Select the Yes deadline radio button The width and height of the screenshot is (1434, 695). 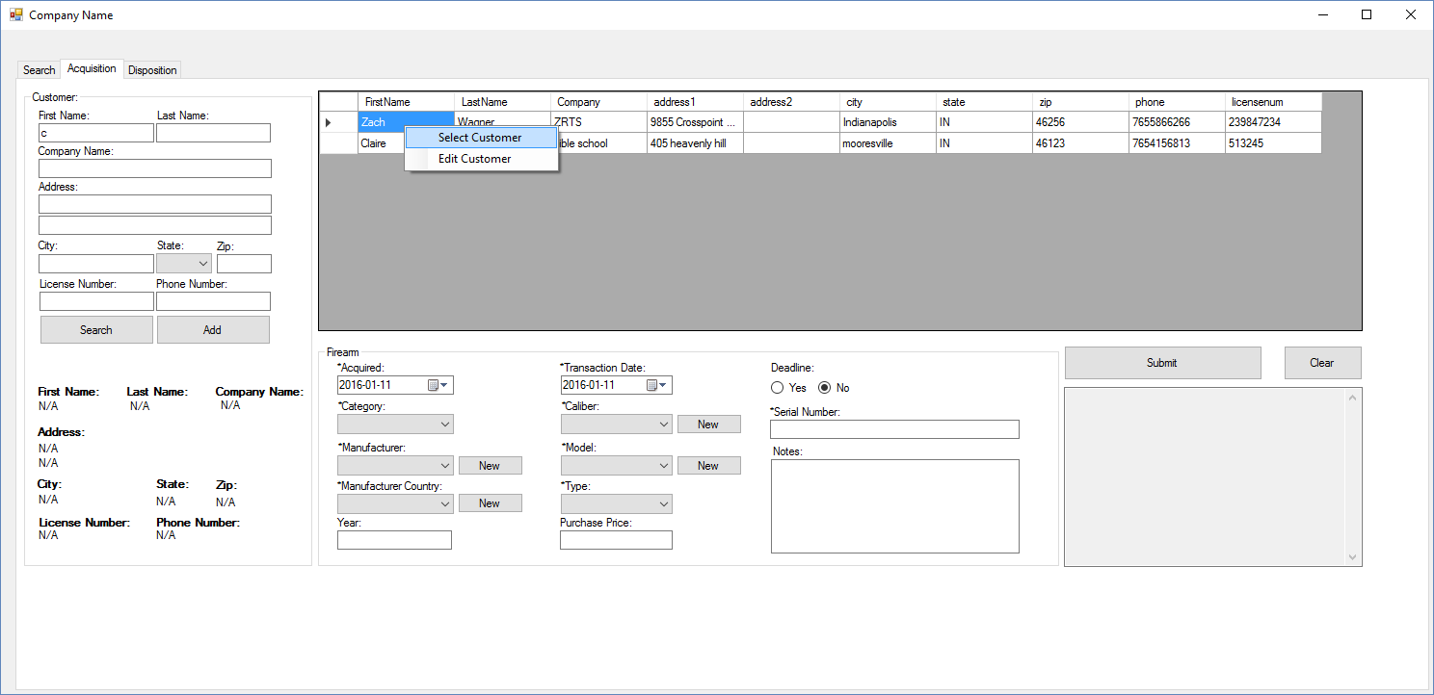tap(778, 388)
